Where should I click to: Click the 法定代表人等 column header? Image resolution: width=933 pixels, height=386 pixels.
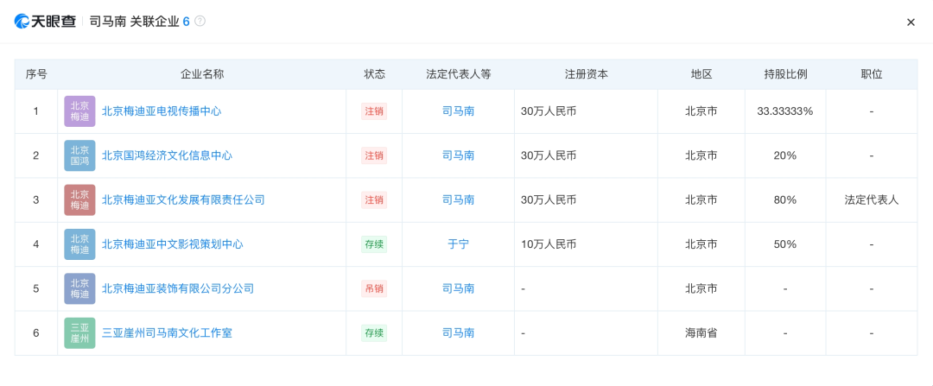458,74
